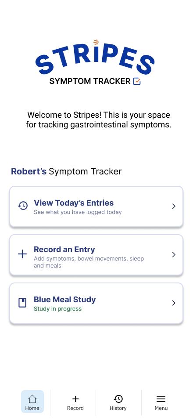Tap the Home house icon
This screenshot has width=193, height=420.
coord(32,399)
